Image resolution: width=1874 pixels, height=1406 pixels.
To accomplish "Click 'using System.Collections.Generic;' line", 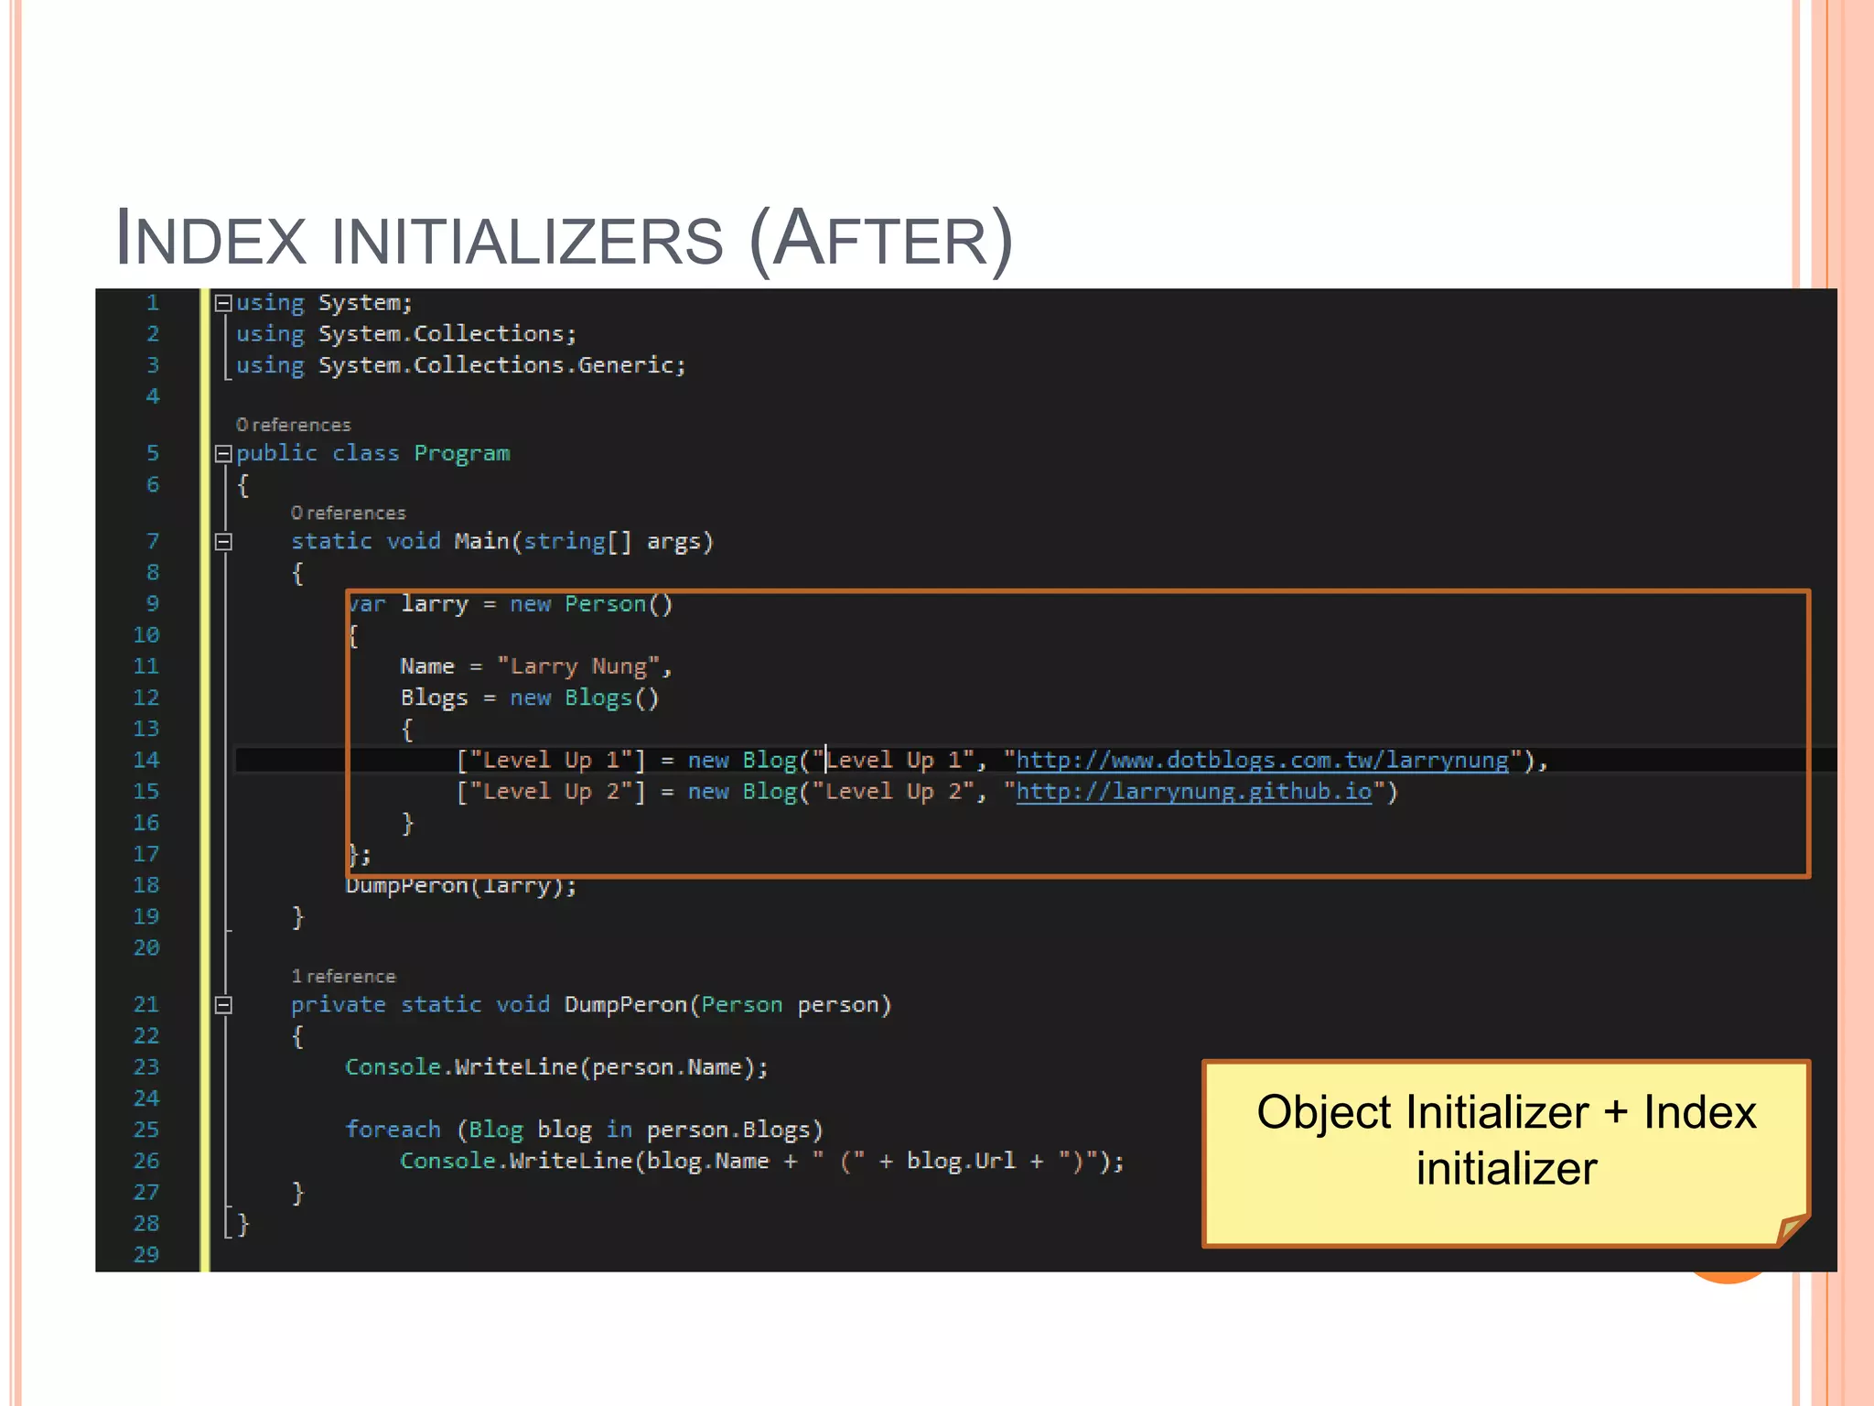I will coord(461,365).
